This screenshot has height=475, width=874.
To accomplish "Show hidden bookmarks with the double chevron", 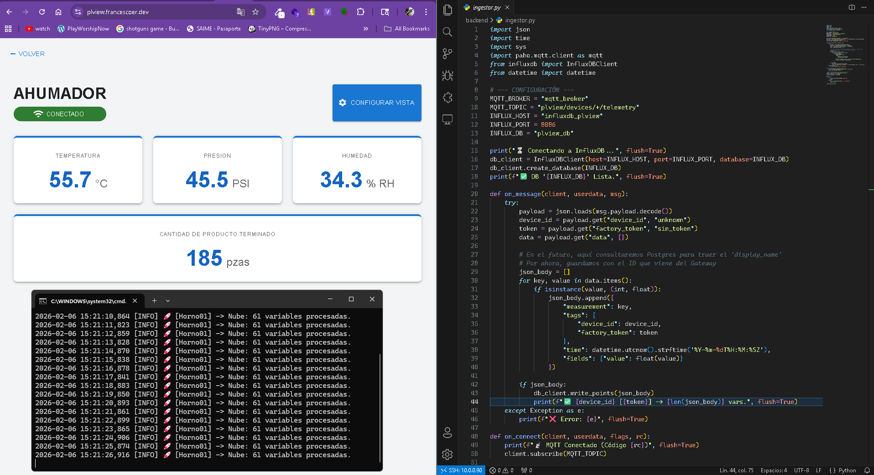I will pos(365,29).
